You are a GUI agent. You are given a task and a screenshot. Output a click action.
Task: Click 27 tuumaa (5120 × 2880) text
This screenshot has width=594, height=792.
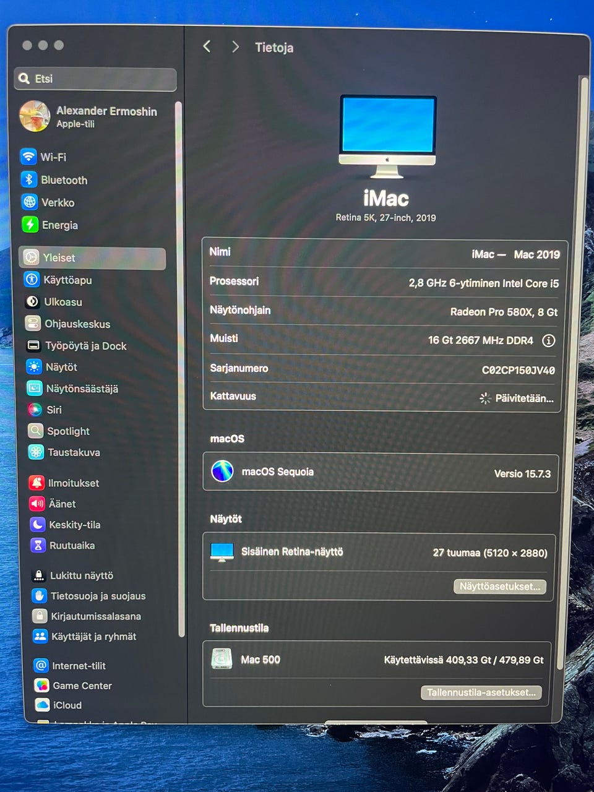pos(490,553)
